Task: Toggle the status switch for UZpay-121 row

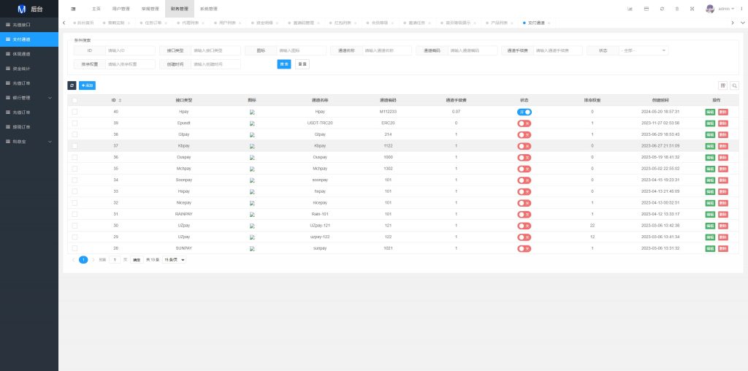Action: [524, 226]
